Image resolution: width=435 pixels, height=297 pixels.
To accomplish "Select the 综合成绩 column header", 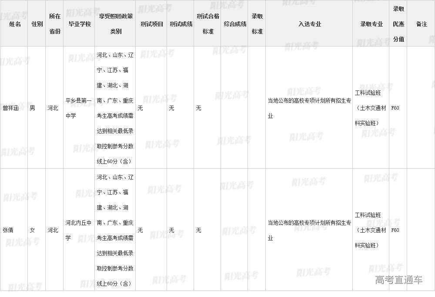I will 235,24.
